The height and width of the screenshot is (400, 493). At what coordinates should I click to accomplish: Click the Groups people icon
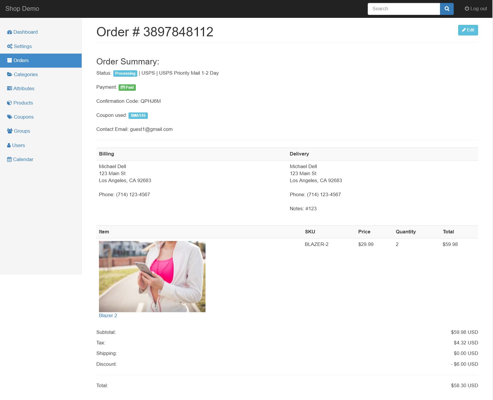[x=10, y=131]
